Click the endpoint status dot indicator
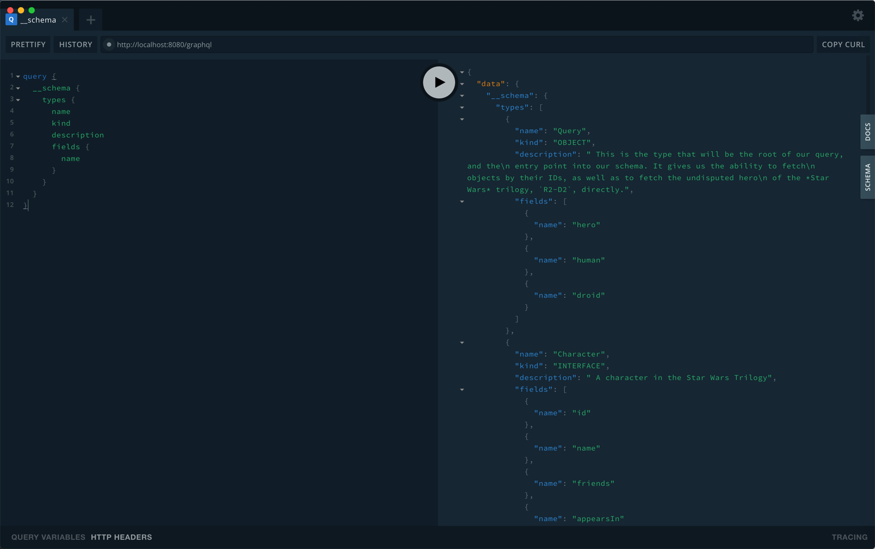 pyautogui.click(x=109, y=44)
